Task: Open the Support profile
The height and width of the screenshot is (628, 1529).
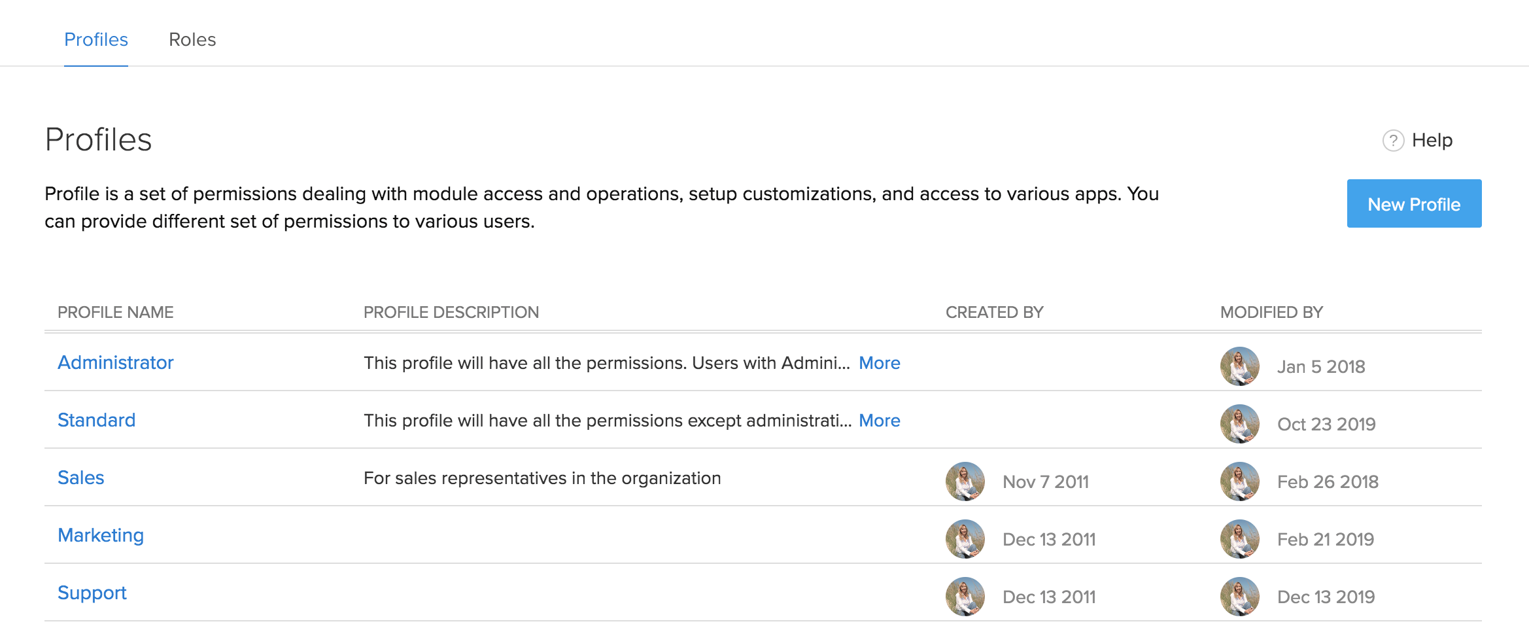Action: pyautogui.click(x=92, y=593)
